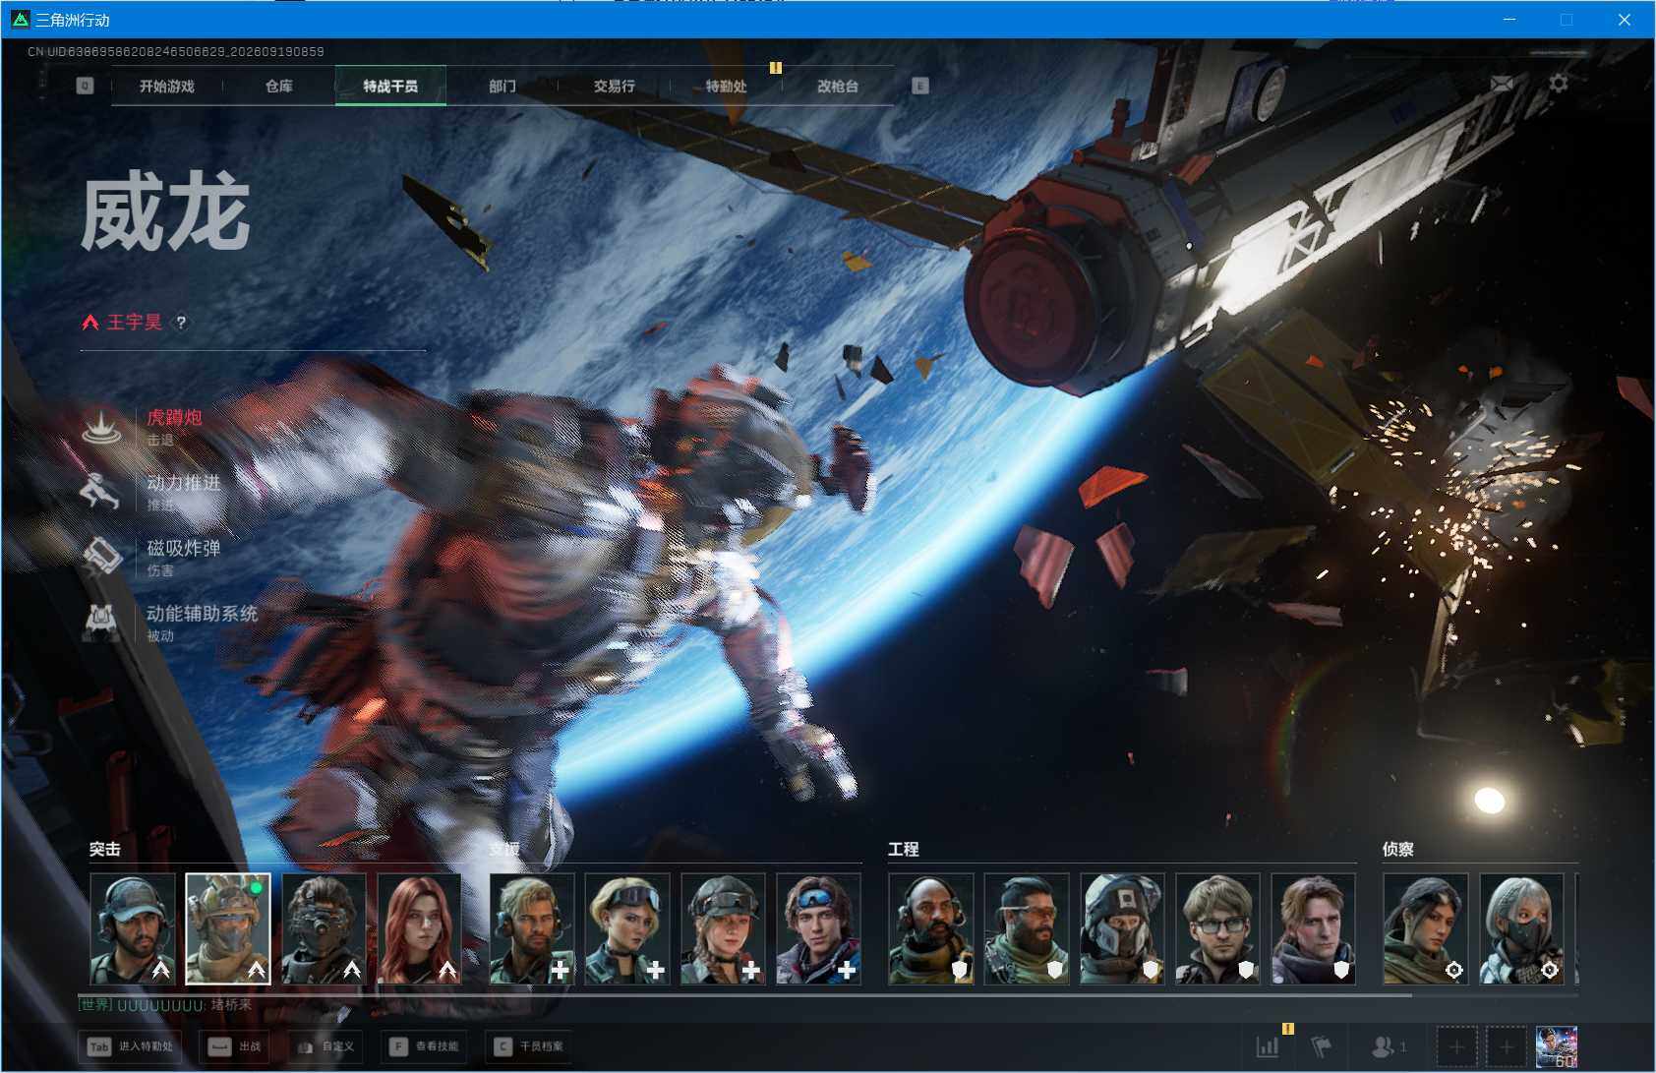The image size is (1656, 1073).
Task: Go to the 交易行 tab
Action: point(615,87)
